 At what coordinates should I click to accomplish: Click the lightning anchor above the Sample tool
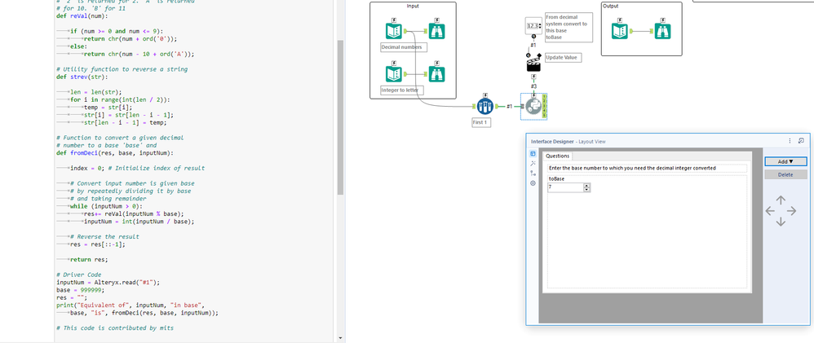click(484, 95)
